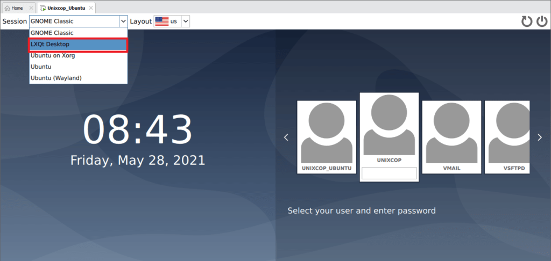Click the US flag layout icon
Viewport: 551px width, 261px height.
point(161,21)
